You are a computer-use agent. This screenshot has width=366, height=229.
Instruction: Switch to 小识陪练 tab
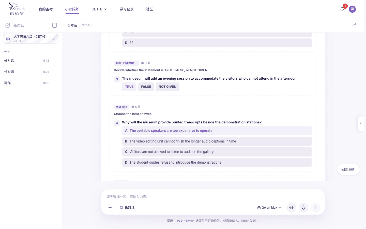(72, 9)
